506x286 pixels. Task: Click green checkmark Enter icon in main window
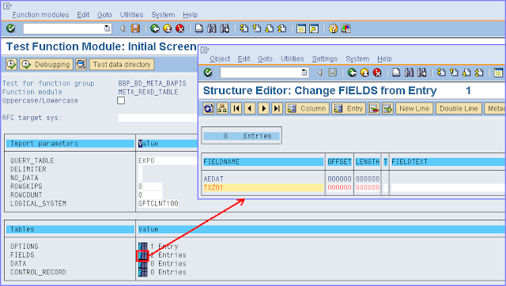point(10,28)
